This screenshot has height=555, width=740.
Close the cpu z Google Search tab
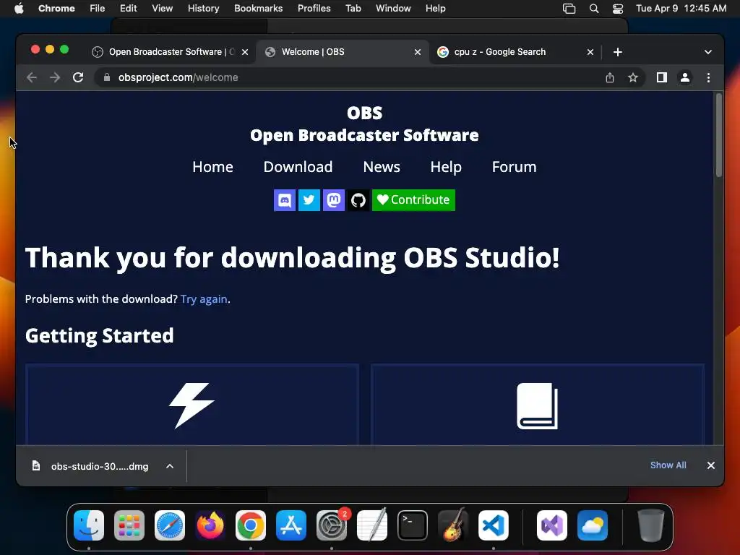click(x=590, y=52)
